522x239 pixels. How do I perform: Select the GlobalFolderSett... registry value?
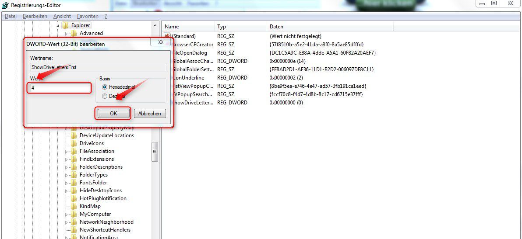tap(193, 69)
